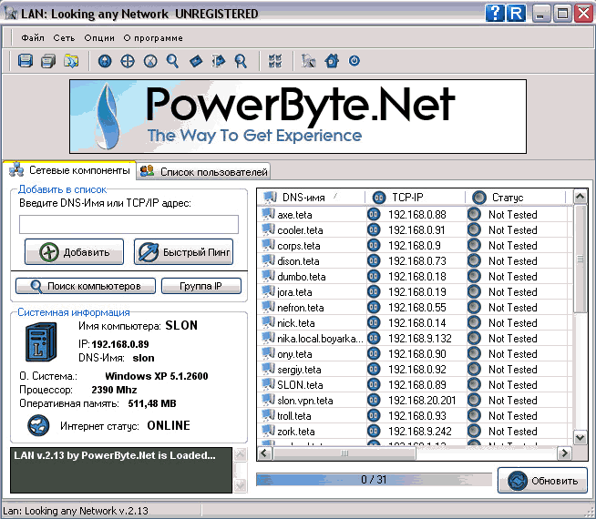Click the Добавить button
The width and height of the screenshot is (596, 519).
(x=74, y=251)
